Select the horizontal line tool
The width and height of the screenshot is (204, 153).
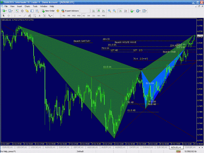click(20, 16)
